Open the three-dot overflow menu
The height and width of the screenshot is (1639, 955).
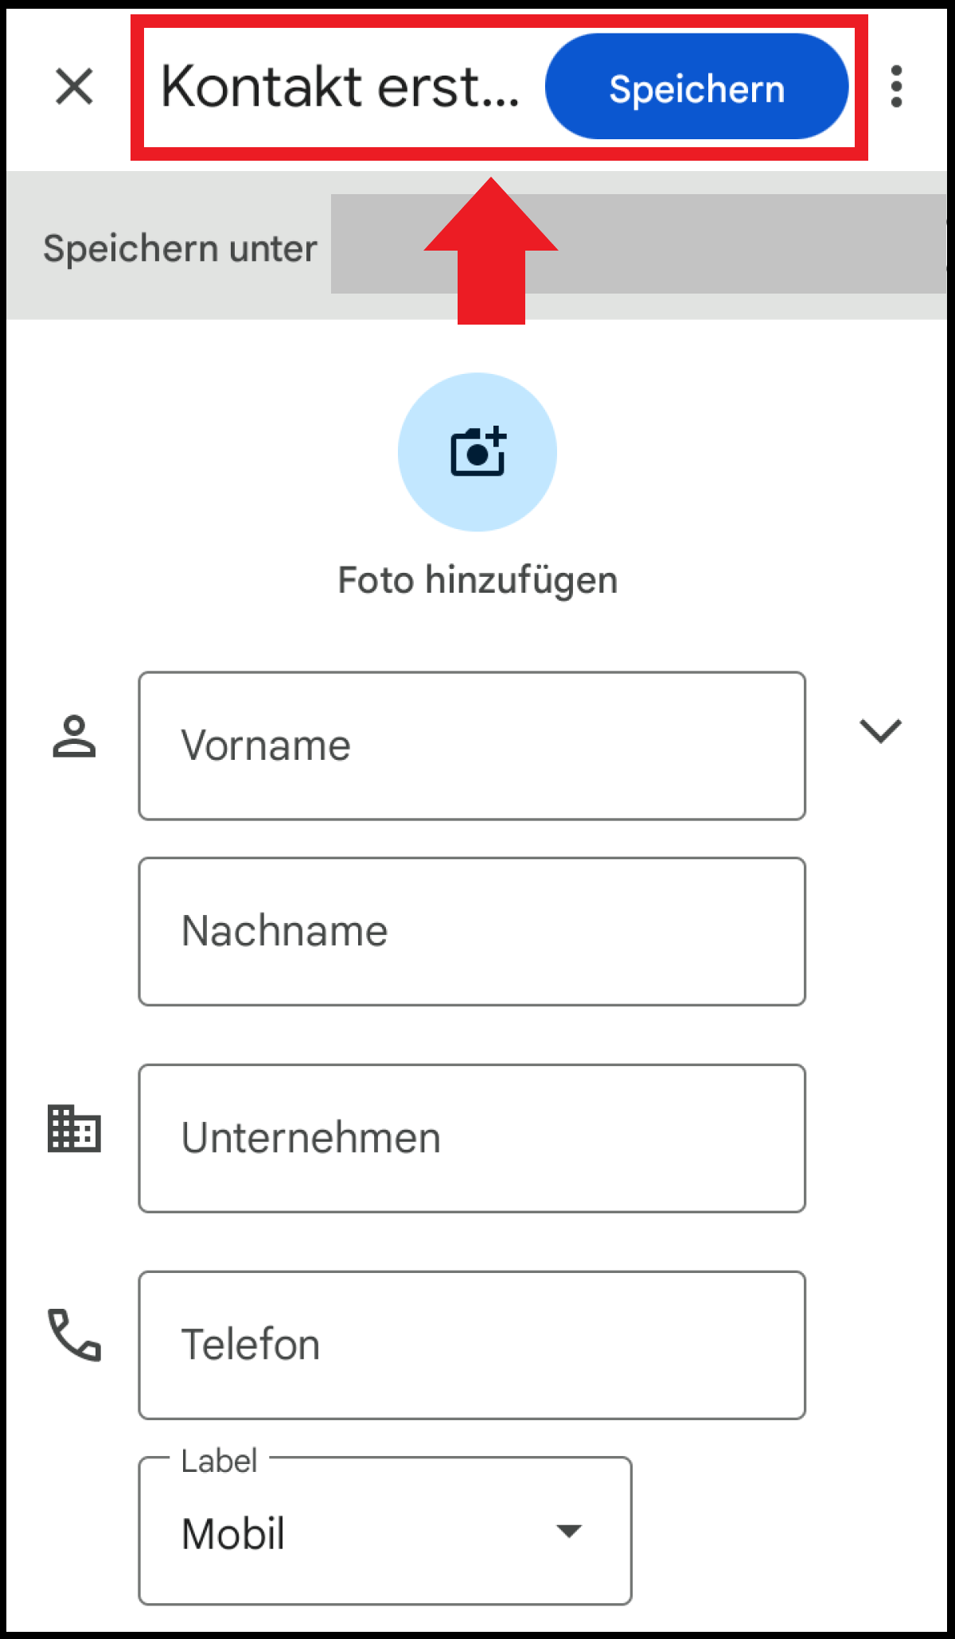(x=897, y=86)
